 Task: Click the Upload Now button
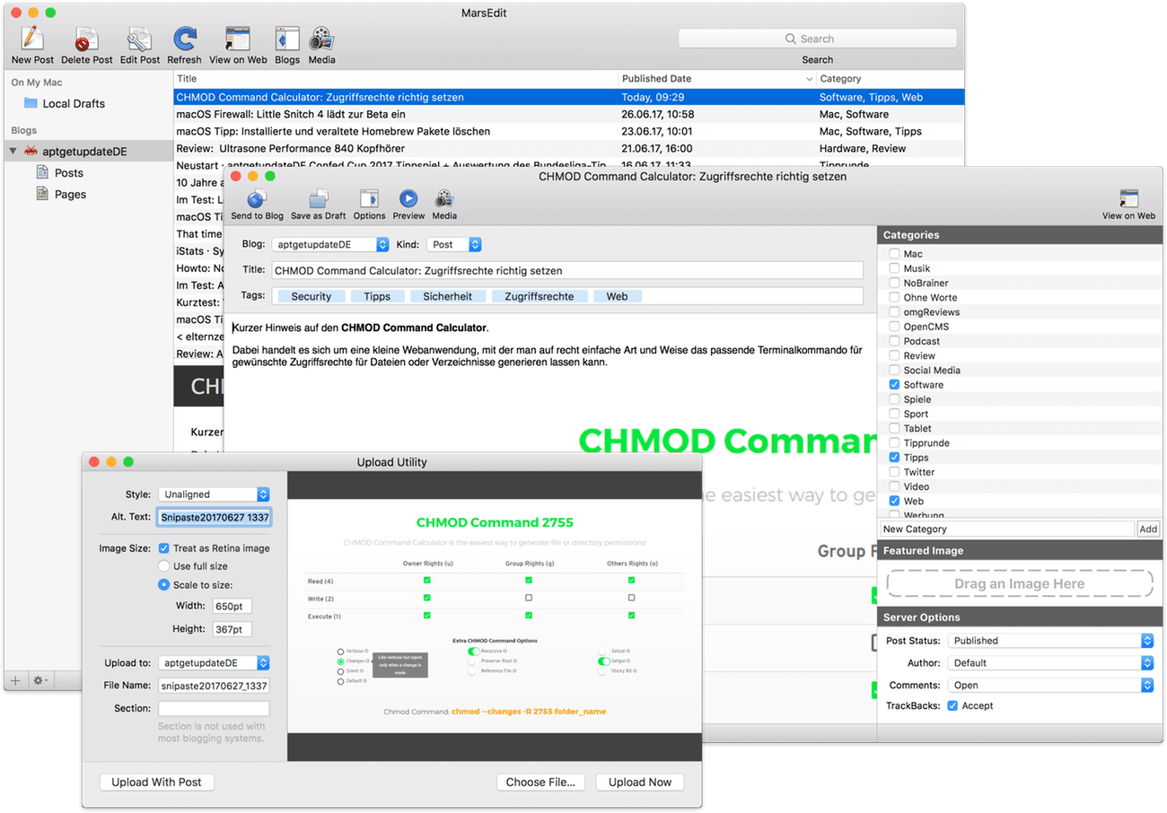point(639,782)
